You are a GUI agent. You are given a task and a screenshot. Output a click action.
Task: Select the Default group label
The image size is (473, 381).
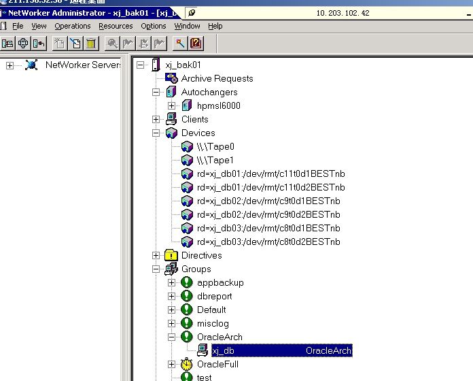point(211,310)
